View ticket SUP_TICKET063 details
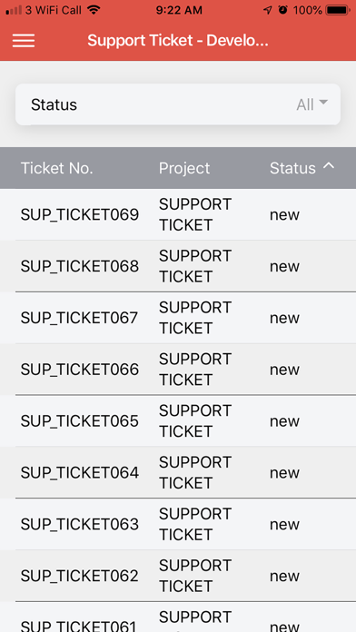 tap(178, 524)
